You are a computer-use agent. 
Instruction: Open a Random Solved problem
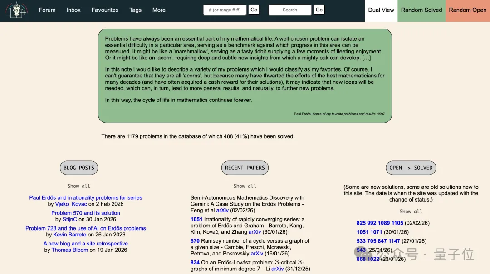pyautogui.click(x=421, y=10)
